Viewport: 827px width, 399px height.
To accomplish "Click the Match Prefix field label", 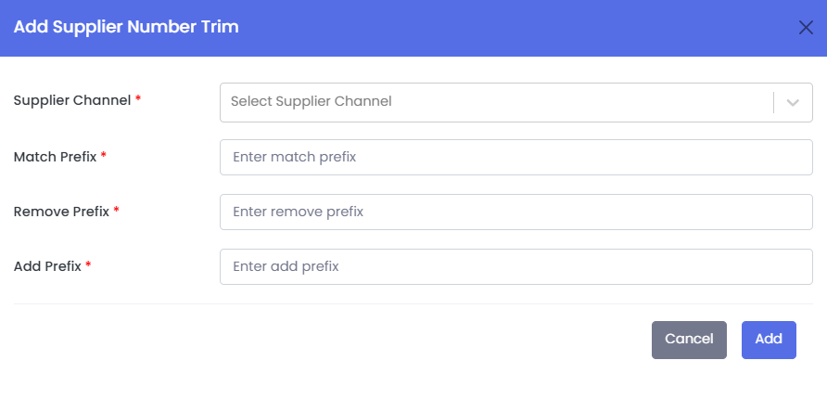I will pyautogui.click(x=55, y=157).
